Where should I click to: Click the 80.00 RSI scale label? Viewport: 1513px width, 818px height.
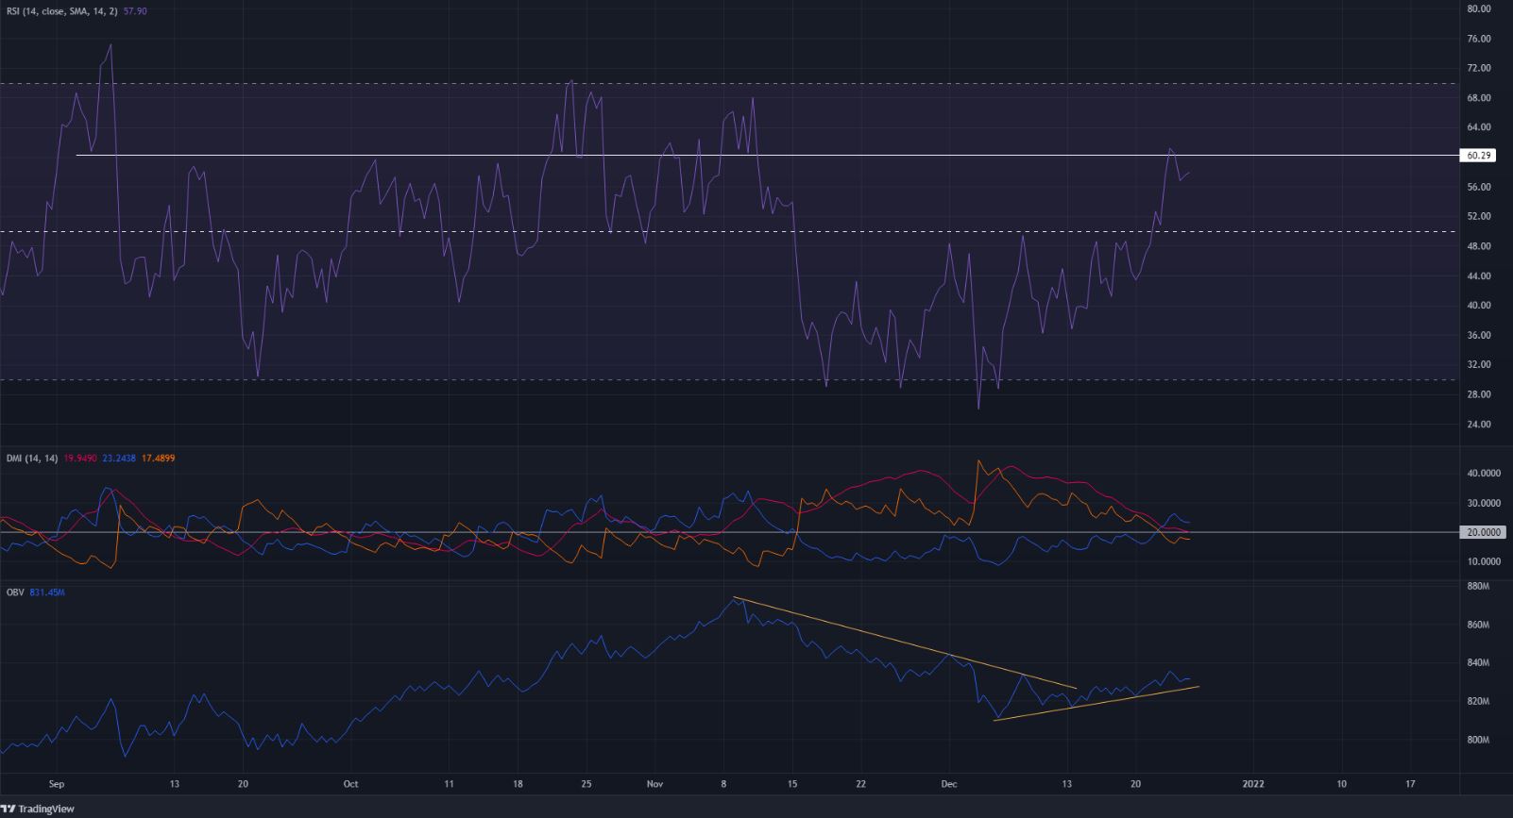point(1479,9)
